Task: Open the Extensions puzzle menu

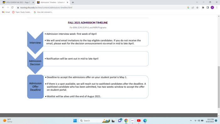Action: 203,8
